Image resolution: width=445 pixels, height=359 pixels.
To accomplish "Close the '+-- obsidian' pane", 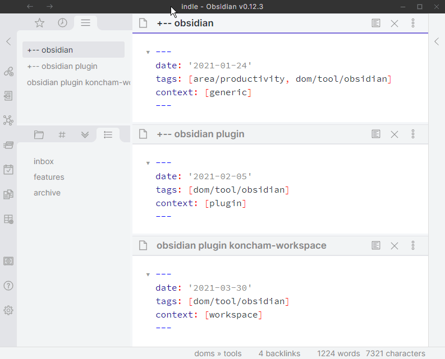I will point(394,23).
